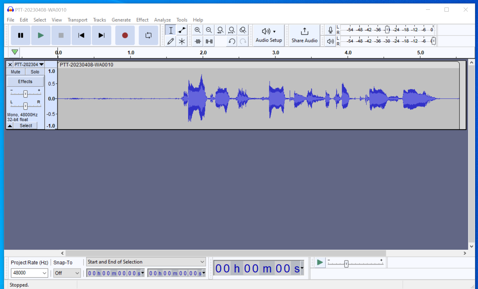Open the File menu
Image resolution: width=478 pixels, height=289 pixels.
coord(11,20)
